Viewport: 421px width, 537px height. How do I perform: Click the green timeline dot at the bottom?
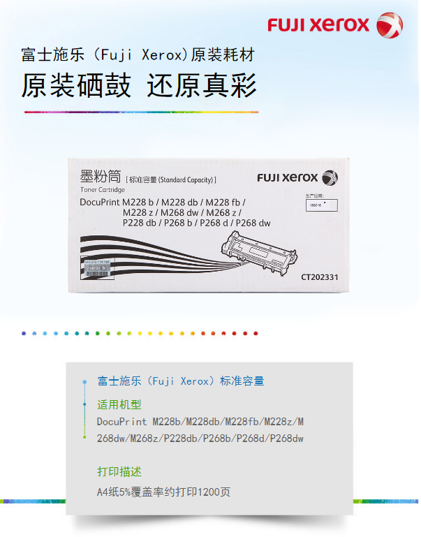pos(84,436)
